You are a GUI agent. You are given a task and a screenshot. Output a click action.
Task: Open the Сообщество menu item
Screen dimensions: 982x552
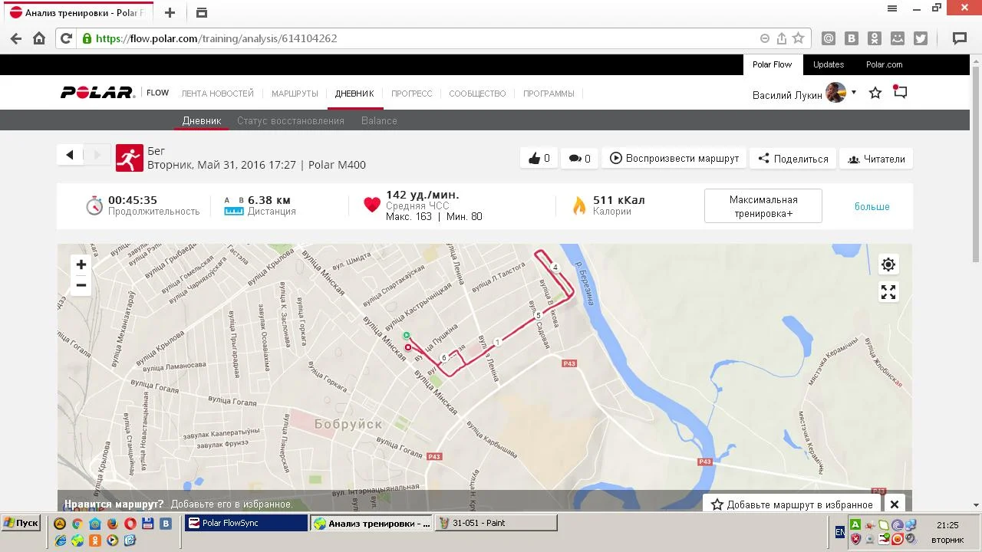click(x=477, y=94)
